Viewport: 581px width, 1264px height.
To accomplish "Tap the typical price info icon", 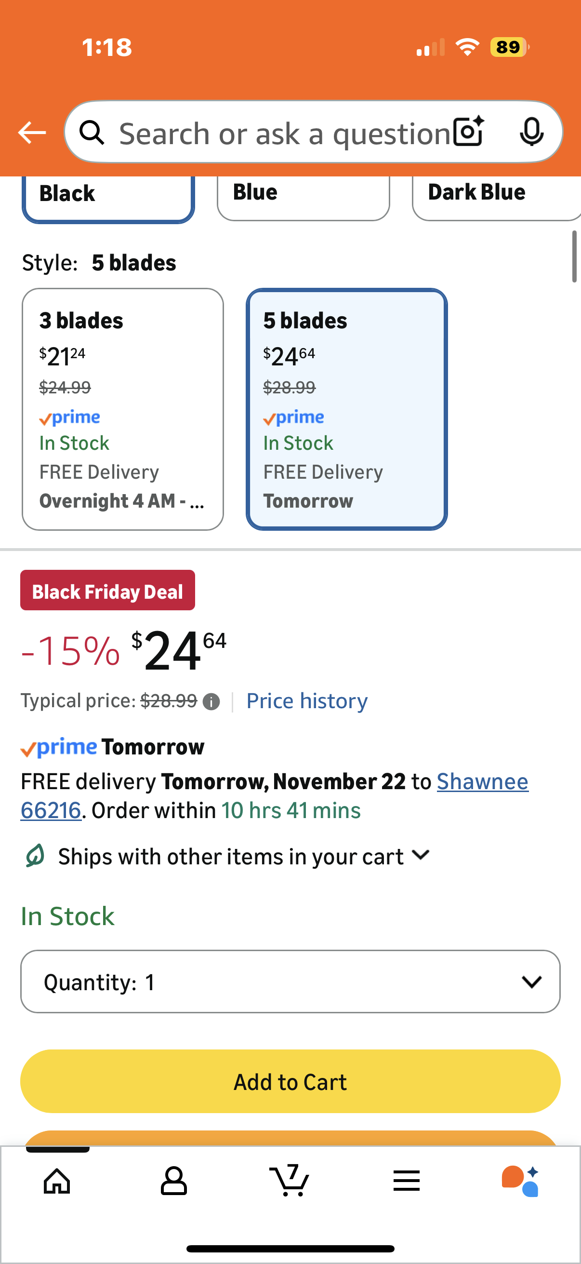I will pyautogui.click(x=211, y=702).
